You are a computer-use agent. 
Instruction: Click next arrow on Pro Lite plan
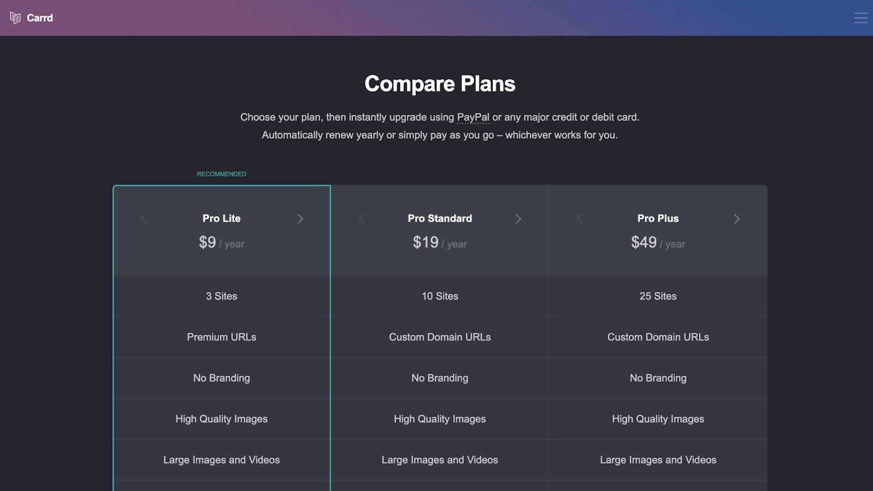pyautogui.click(x=300, y=219)
